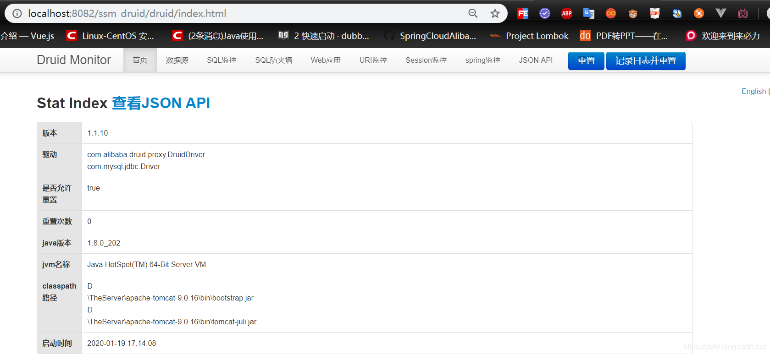Switch to the URI监控 tab
Viewport: 770px width, 355px height.
[373, 60]
